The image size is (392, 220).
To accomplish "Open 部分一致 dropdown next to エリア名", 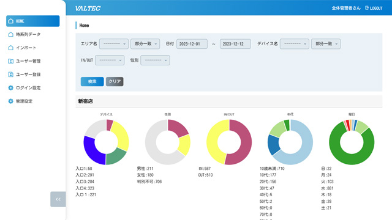I will [145, 44].
